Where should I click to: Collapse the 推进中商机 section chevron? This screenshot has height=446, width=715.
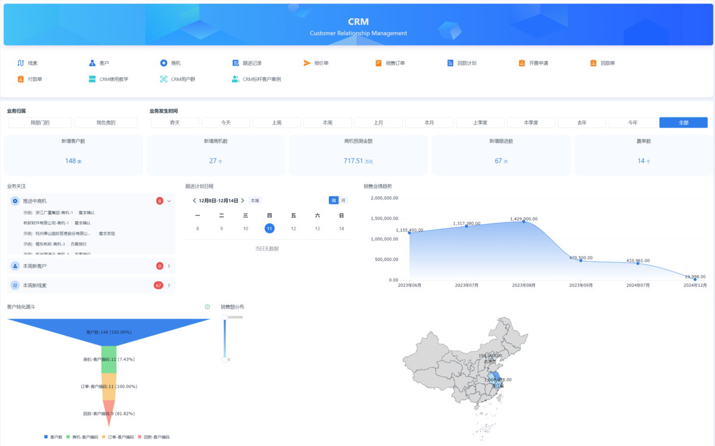[x=169, y=201]
